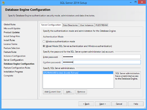Image resolution: width=147 pixels, height=110 pixels.
Task: Cancel the SQL Server setup
Action: (119, 104)
